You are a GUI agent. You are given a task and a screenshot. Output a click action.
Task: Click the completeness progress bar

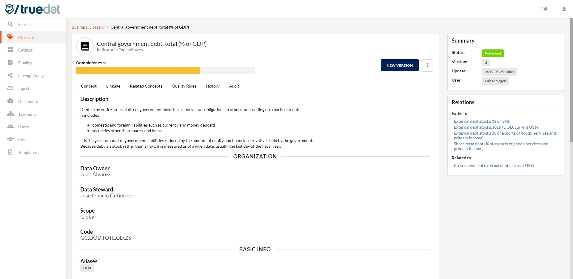165,70
